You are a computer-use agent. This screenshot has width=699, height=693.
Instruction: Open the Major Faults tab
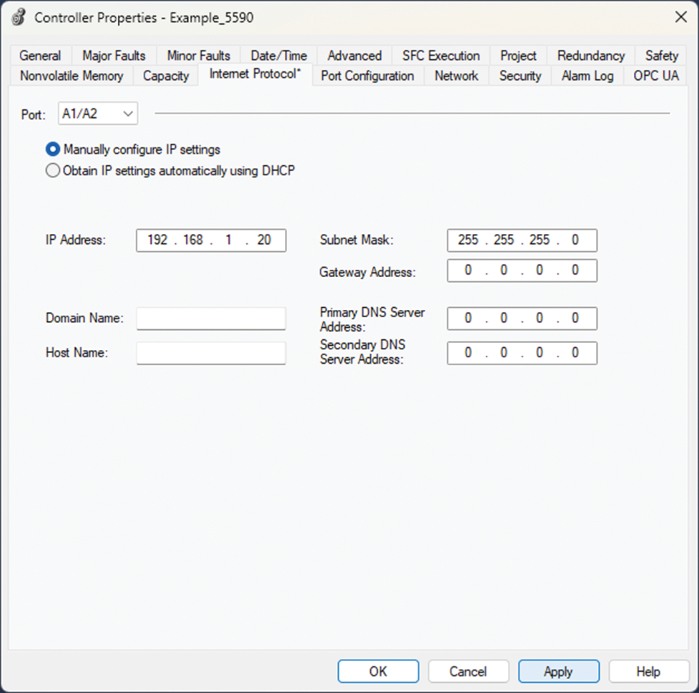[x=114, y=56]
